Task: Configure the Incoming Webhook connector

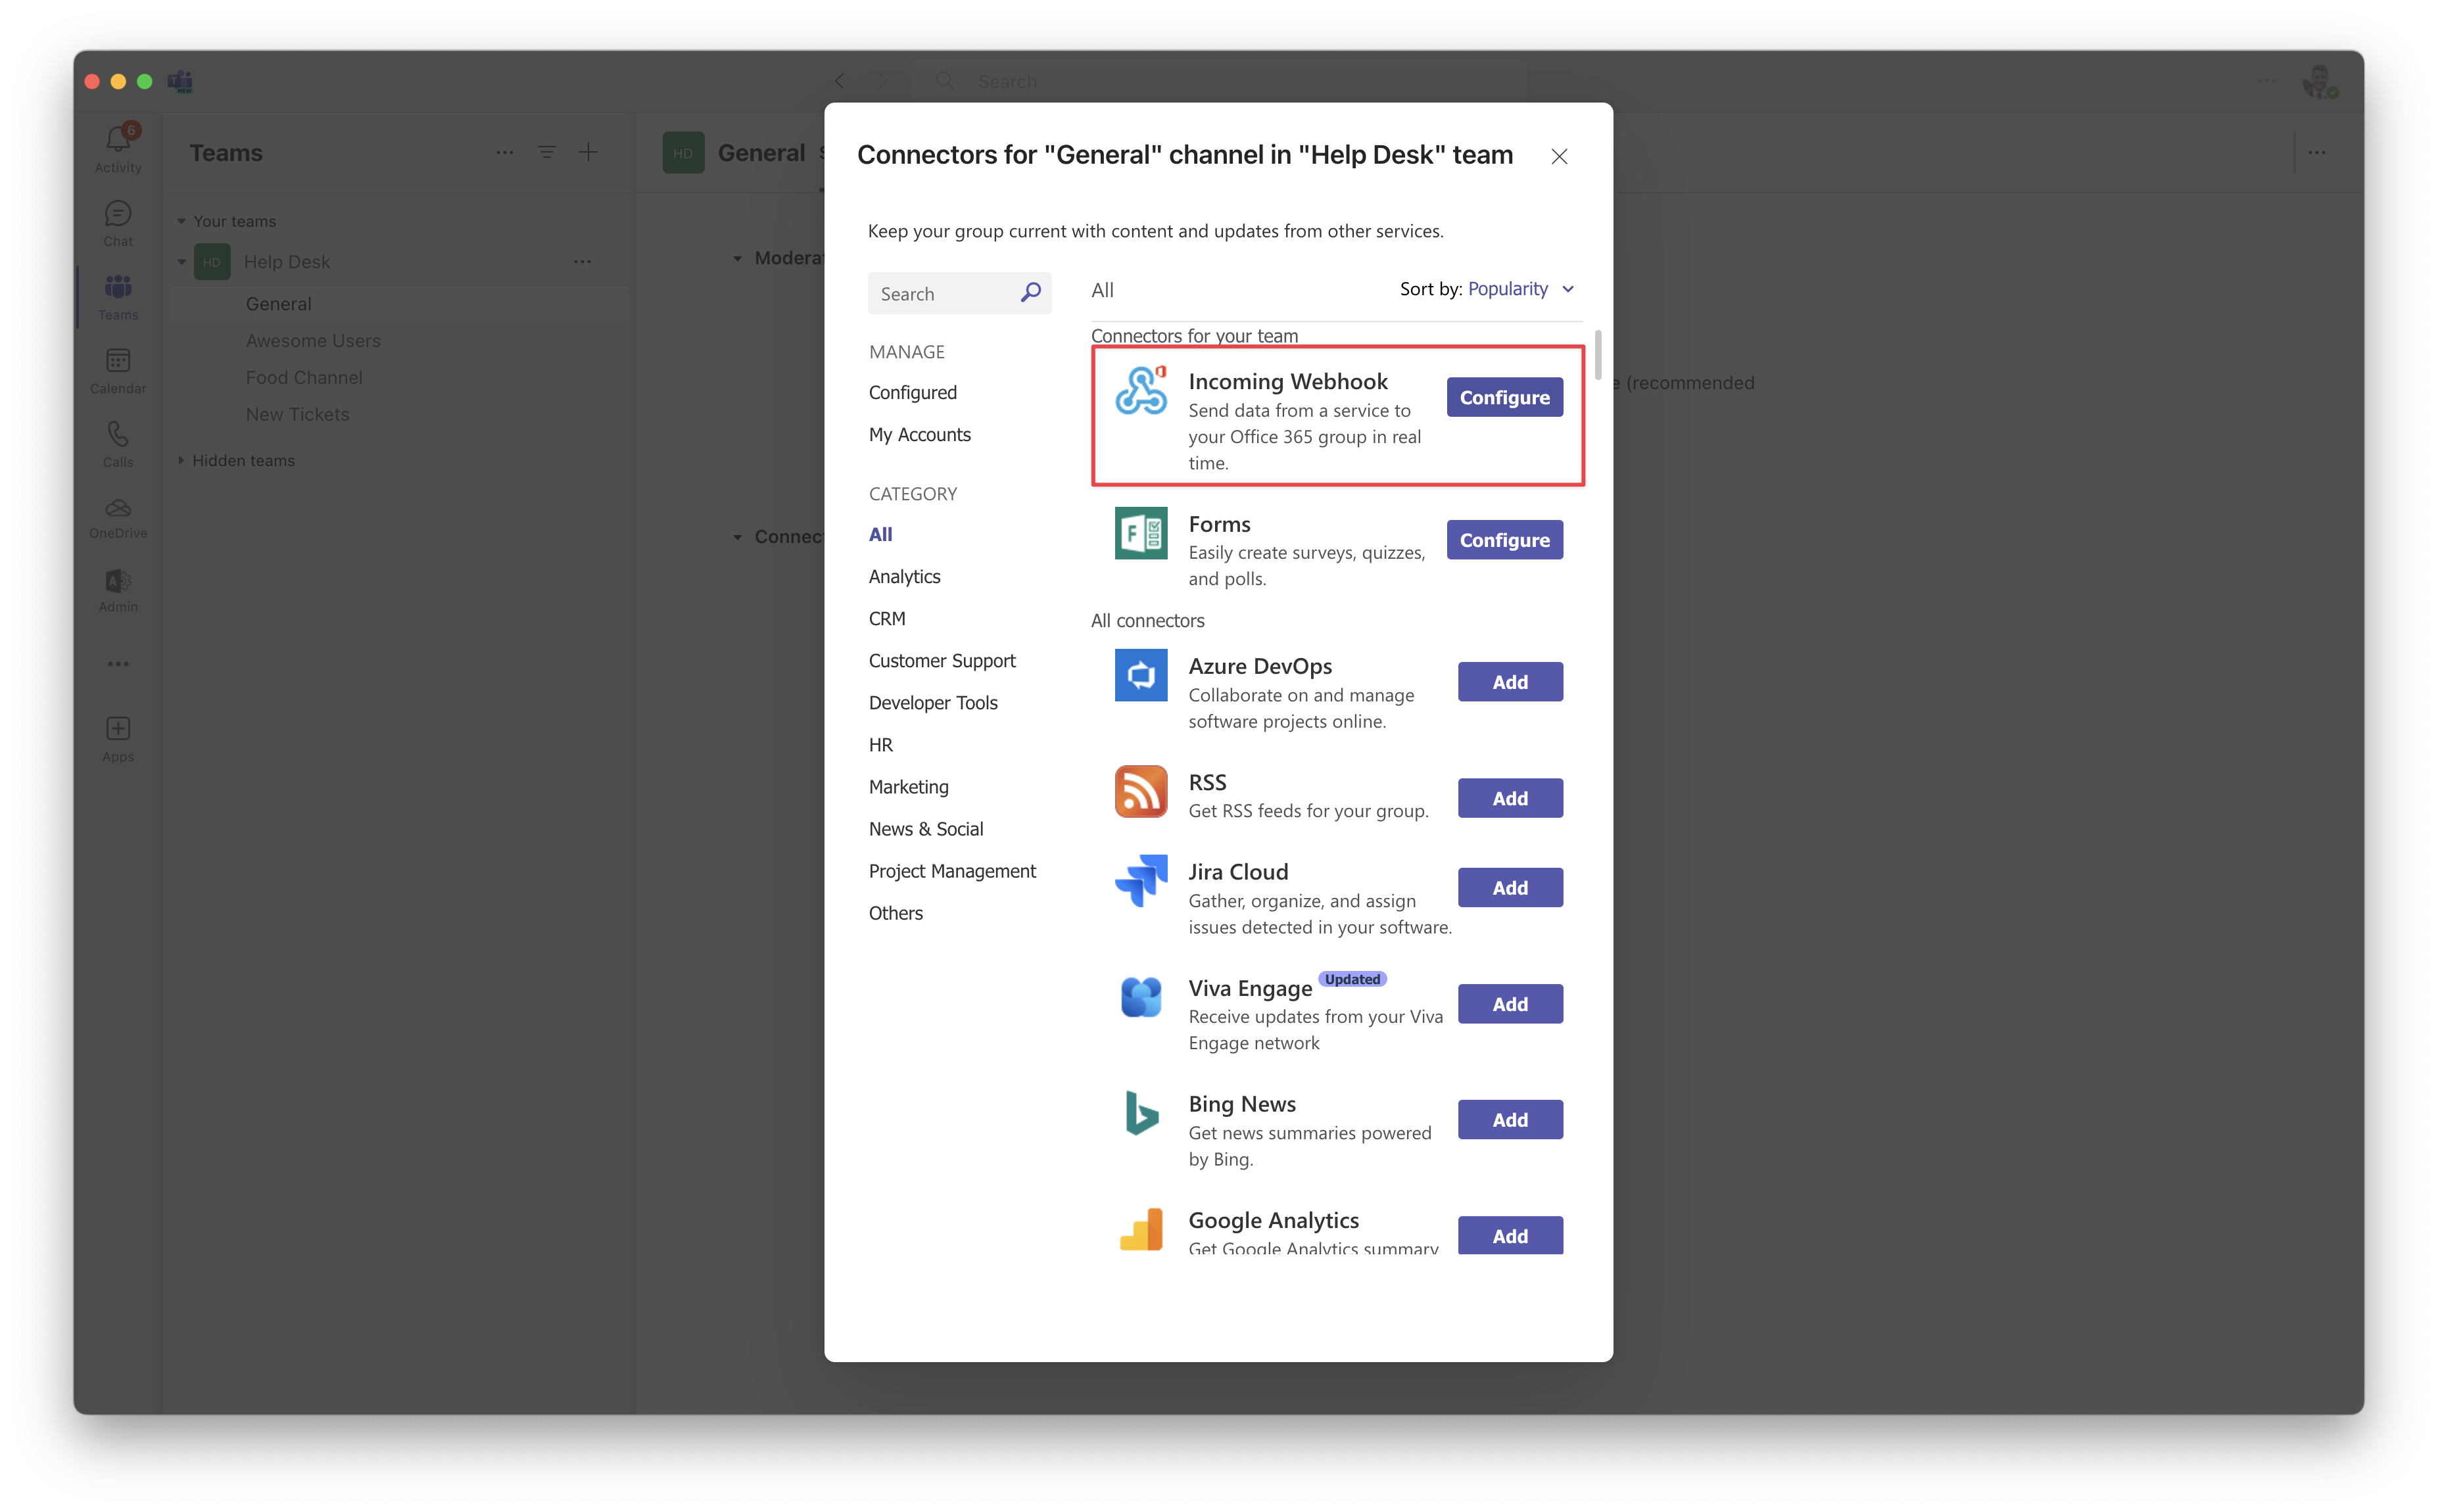Action: coord(1503,397)
